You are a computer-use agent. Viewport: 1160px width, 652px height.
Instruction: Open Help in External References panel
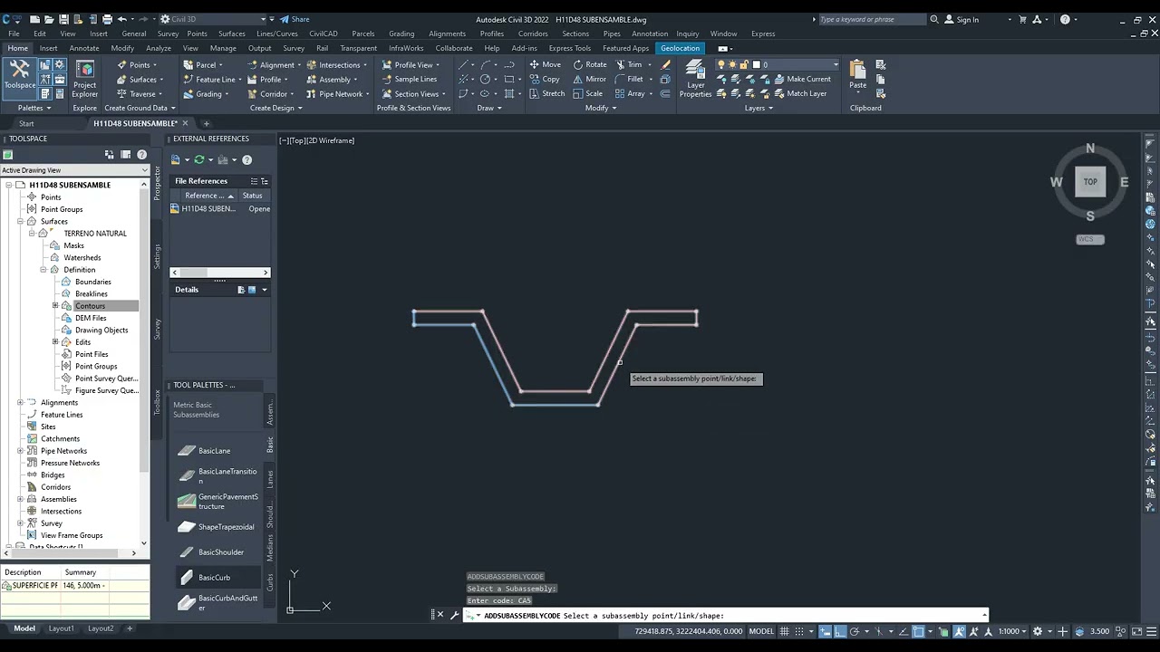point(246,159)
